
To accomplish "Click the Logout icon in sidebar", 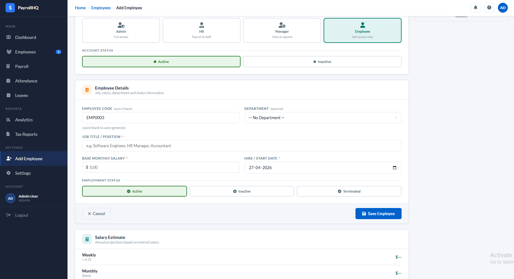I will point(9,215).
